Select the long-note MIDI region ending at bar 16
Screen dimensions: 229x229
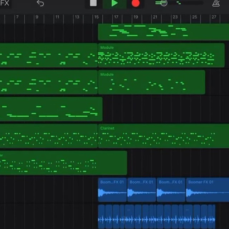pyautogui.click(x=51, y=109)
